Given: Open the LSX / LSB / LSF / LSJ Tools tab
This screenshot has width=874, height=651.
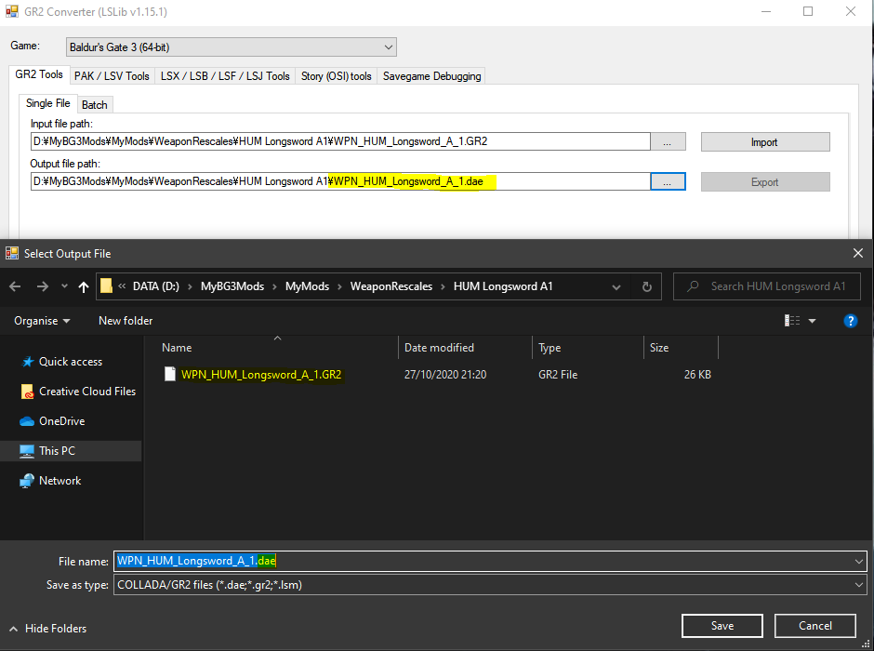Looking at the screenshot, I should [225, 76].
